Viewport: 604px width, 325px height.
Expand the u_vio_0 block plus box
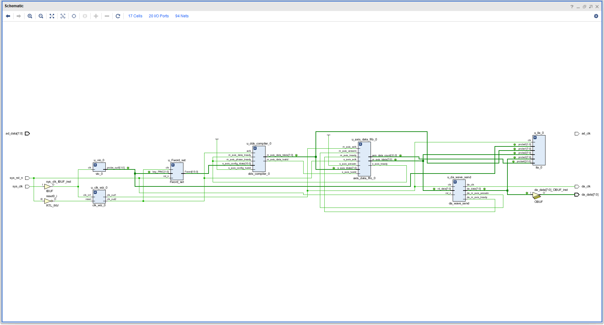click(95, 165)
